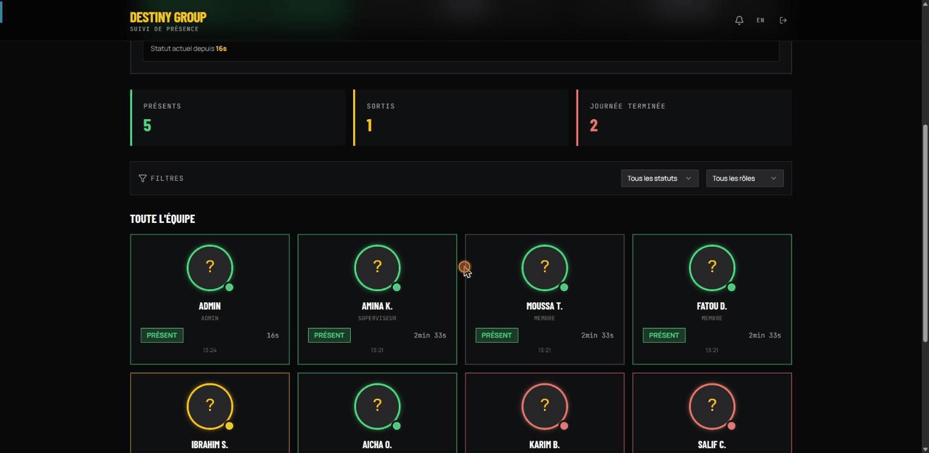Viewport: 929px width, 453px height.
Task: Click the Présents stat card
Action: click(238, 117)
